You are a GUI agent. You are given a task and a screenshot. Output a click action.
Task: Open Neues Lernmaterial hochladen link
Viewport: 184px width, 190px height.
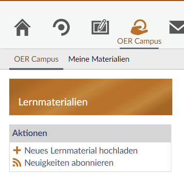click(81, 151)
